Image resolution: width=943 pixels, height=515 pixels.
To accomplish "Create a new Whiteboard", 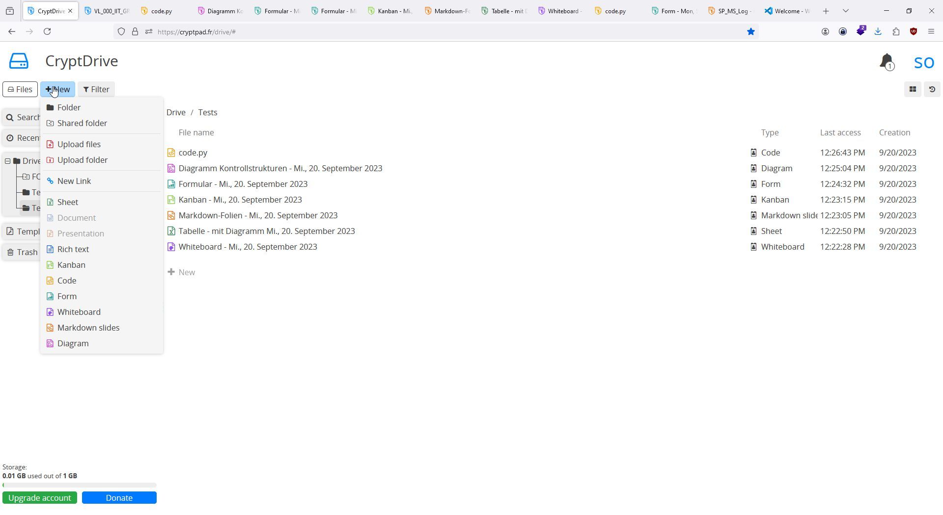I will coord(102,312).
